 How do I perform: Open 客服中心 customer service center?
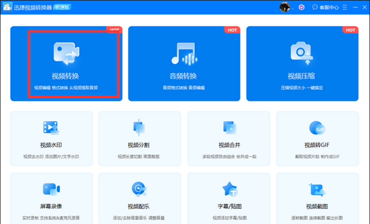tap(329, 8)
